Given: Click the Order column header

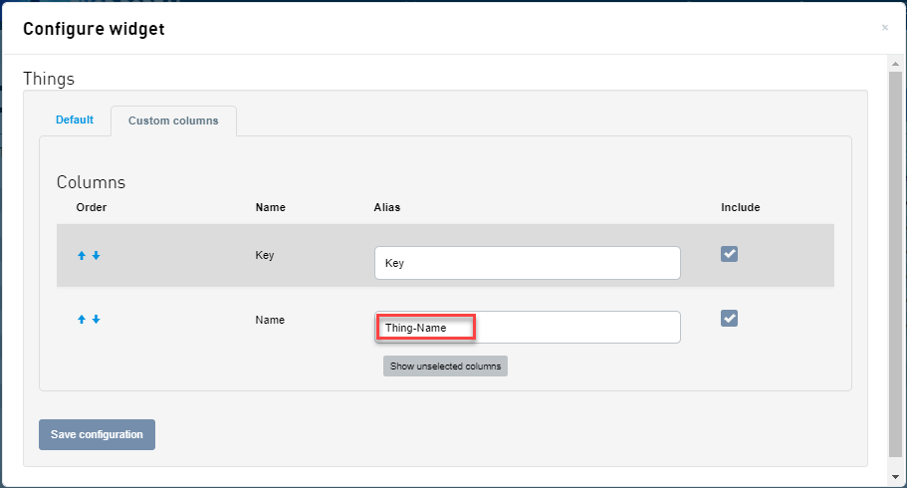Looking at the screenshot, I should pos(91,208).
